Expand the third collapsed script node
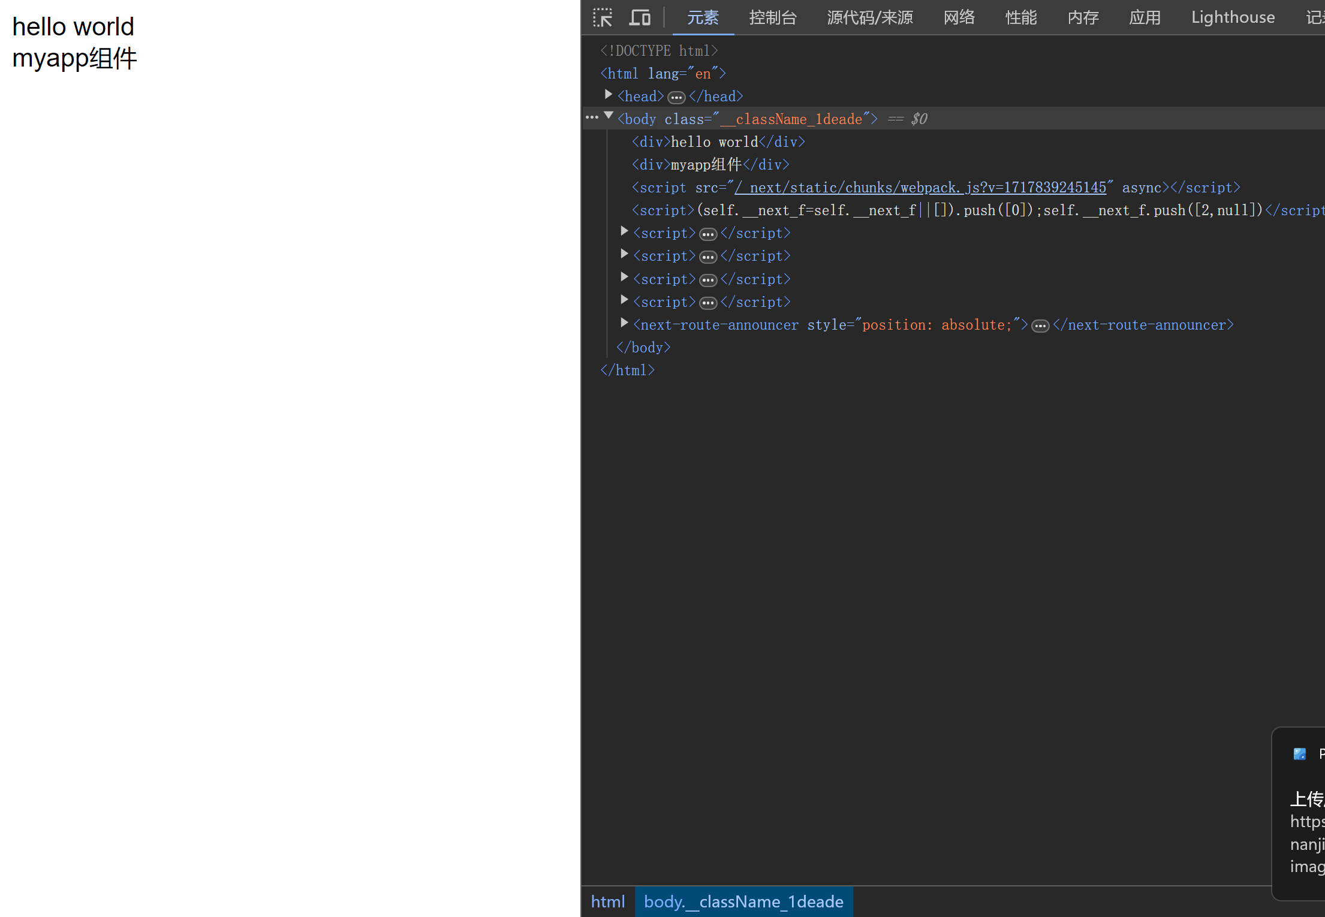Image resolution: width=1325 pixels, height=917 pixels. click(624, 277)
